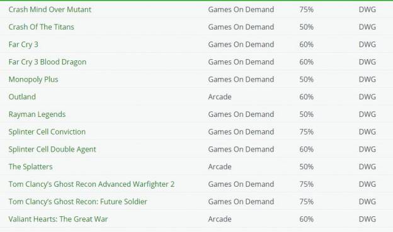This screenshot has height=232, width=393.
Task: Select the Monopoly Plus title link
Action: [x=33, y=80]
